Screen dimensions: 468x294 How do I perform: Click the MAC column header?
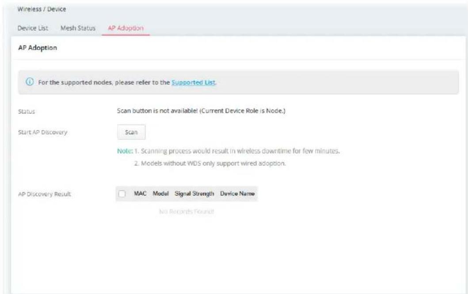140,193
